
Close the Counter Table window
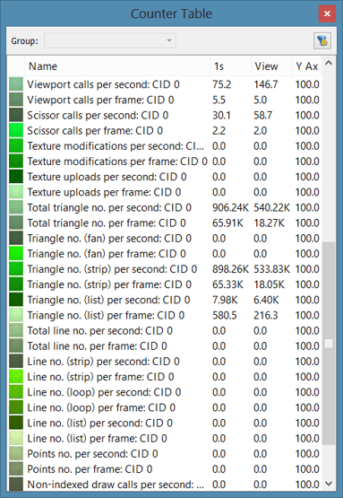[327, 13]
